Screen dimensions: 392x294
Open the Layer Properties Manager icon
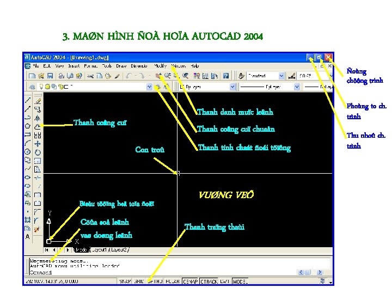coord(32,87)
